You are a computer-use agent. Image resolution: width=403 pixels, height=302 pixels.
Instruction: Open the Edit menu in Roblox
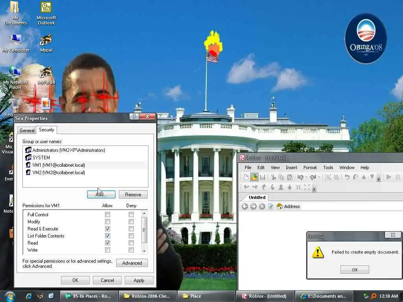click(x=261, y=168)
